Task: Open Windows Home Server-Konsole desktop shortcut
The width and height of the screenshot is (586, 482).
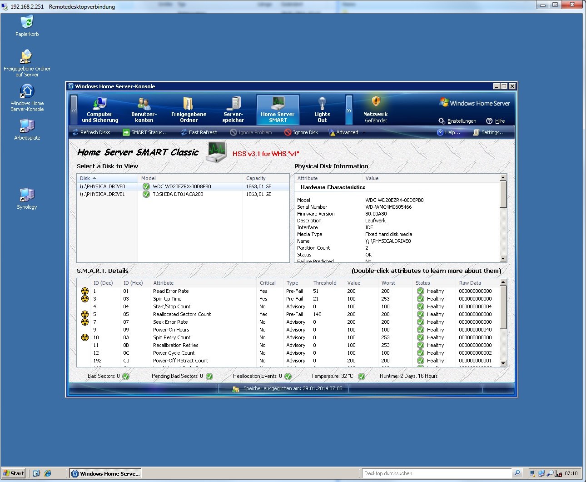Action: coord(27,98)
